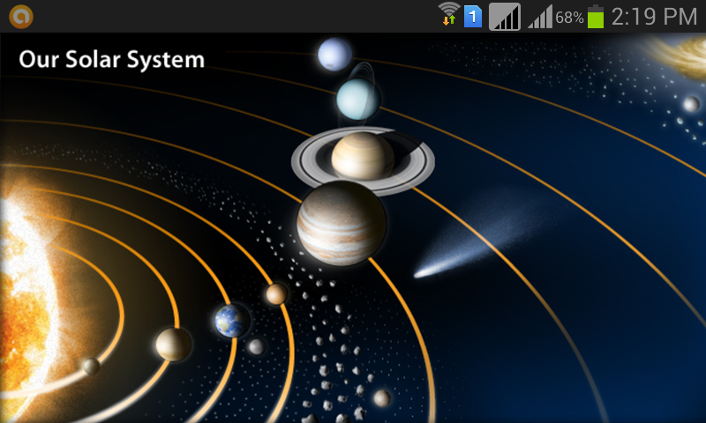Tap the 68% battery percentage text

pos(569,18)
